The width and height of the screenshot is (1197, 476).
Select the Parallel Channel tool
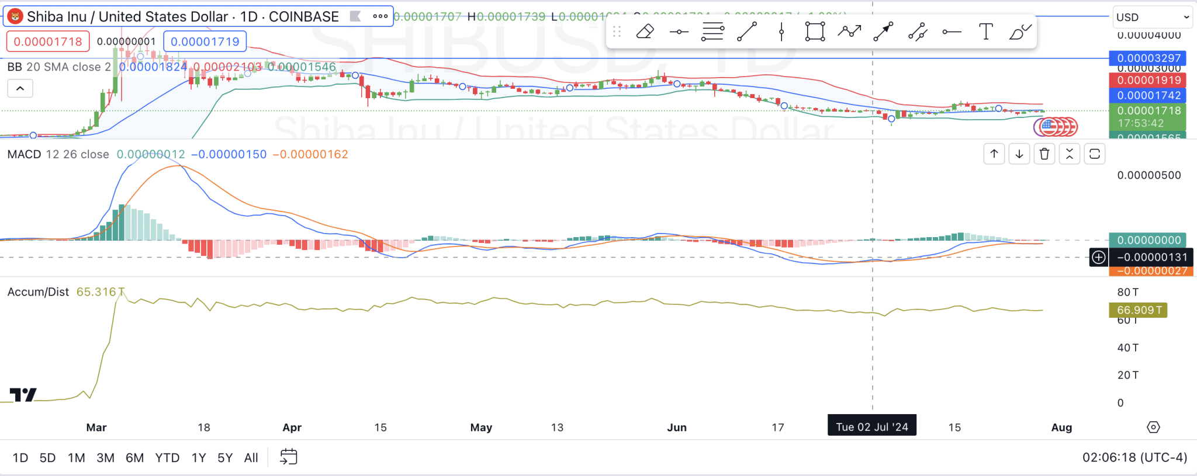point(918,32)
